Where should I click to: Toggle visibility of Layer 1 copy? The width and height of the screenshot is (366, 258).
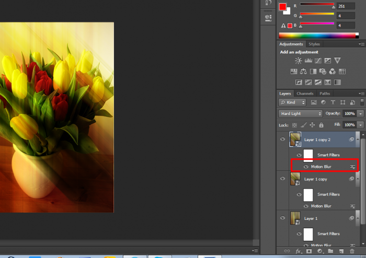pos(283,179)
